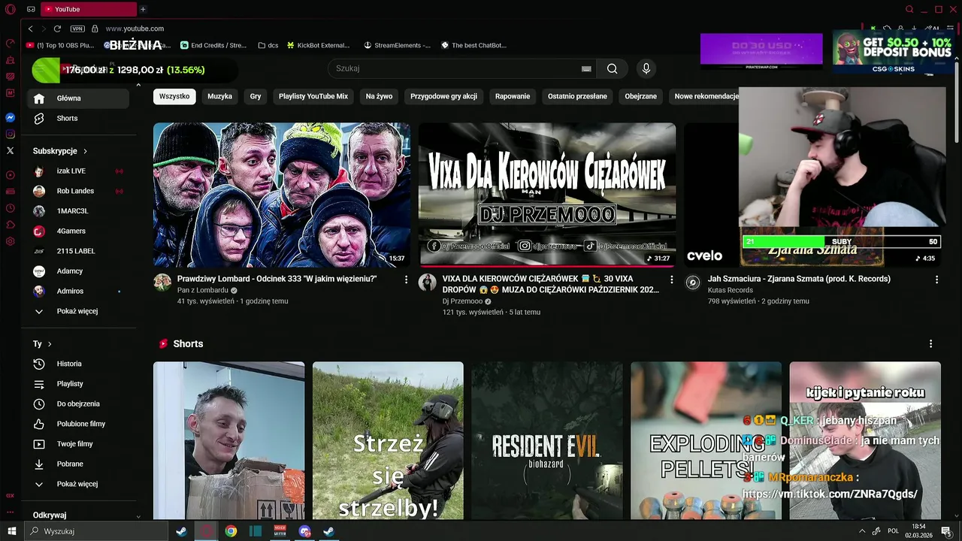Screen dimensions: 962x541
Task: Open Messenger in the Opera sidebar
Action: [x=11, y=118]
